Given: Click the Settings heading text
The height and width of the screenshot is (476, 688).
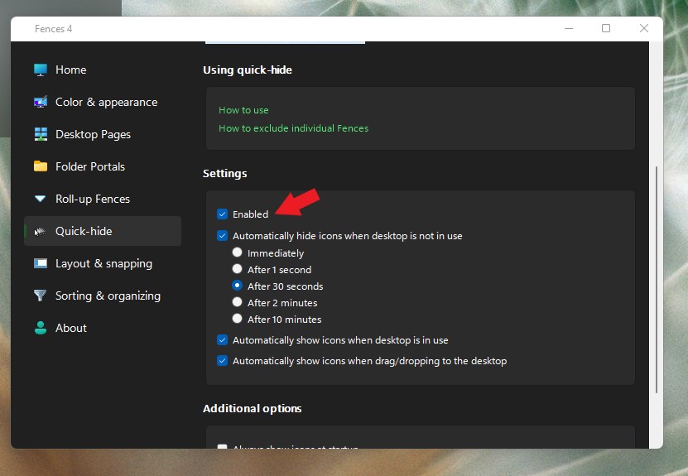Looking at the screenshot, I should (x=224, y=173).
